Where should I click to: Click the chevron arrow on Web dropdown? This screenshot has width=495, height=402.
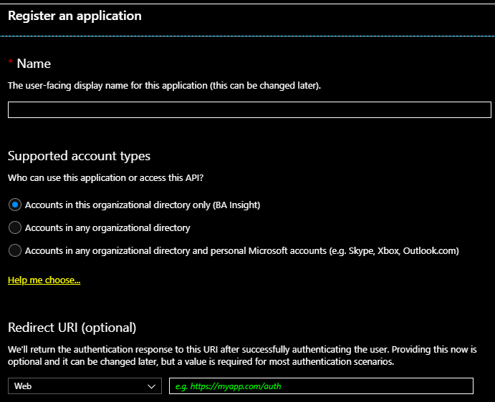pos(151,386)
